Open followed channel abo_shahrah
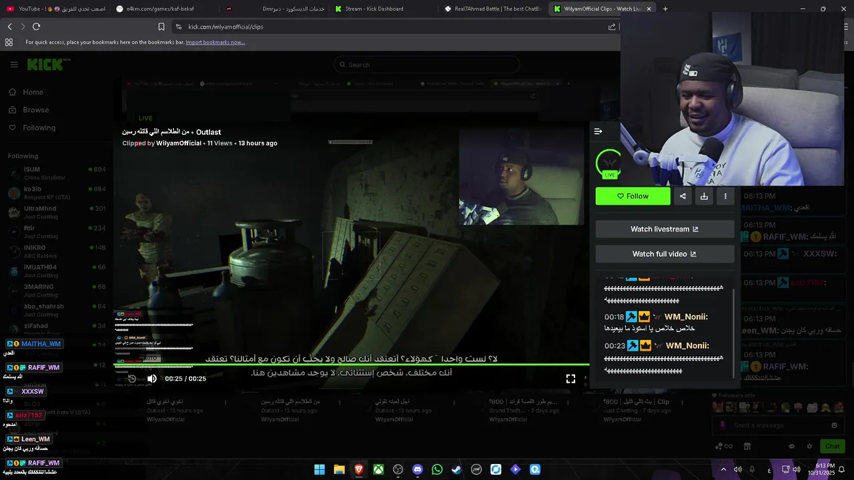854x480 pixels. pyautogui.click(x=57, y=310)
